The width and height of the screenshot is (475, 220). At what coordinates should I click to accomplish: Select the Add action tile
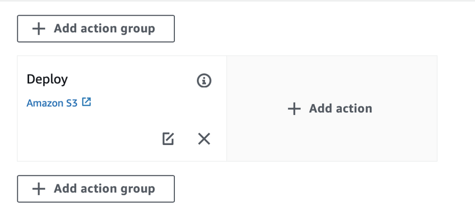click(332, 108)
